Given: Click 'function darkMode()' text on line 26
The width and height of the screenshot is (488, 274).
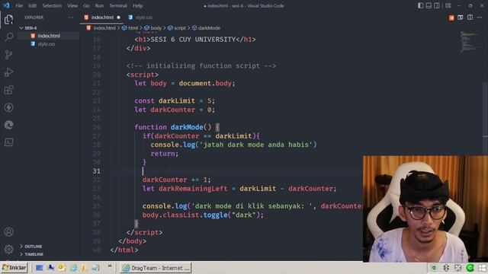Looking at the screenshot, I should (173, 127).
